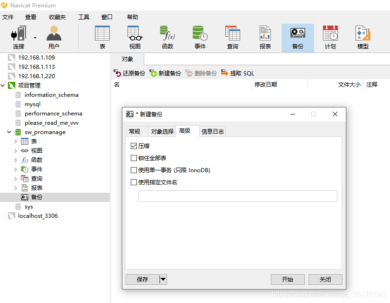Minimize the 新建备份 dialog
390x303 pixels.
tap(293, 114)
